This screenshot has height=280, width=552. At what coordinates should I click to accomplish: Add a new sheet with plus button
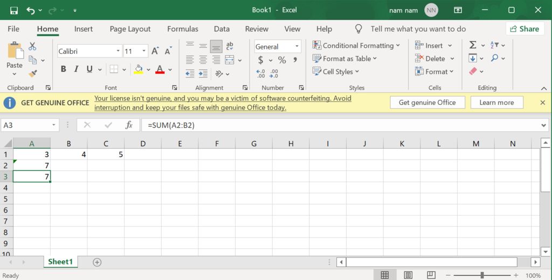[x=97, y=262]
